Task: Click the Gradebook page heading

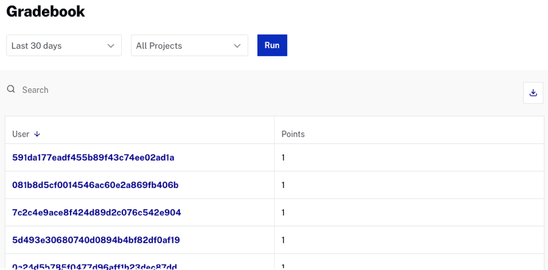Action: (x=46, y=11)
